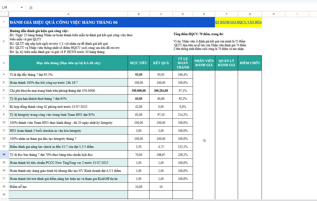Select the 238,1% completion rate cell
317x201 pixels.
[x=183, y=155]
